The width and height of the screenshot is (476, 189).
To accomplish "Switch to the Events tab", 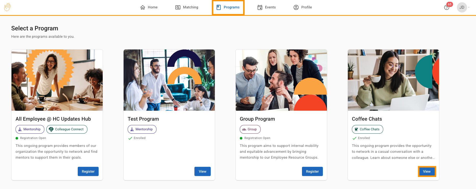I will pyautogui.click(x=270, y=7).
